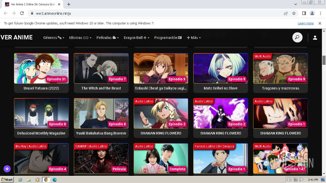
Task: Open Tragones y mazmorras title link
Action: pos(280,88)
